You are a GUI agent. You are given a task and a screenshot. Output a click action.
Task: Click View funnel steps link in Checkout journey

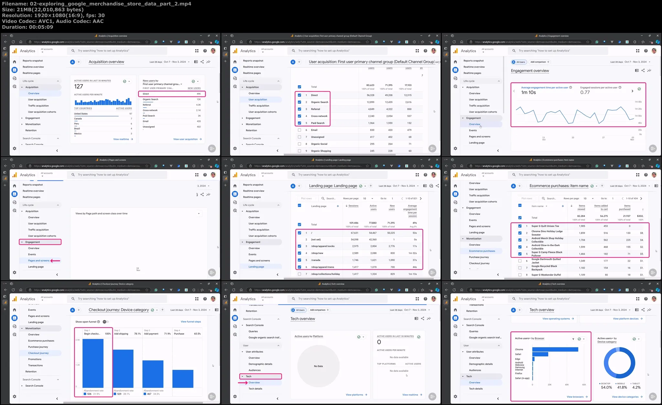(191, 322)
